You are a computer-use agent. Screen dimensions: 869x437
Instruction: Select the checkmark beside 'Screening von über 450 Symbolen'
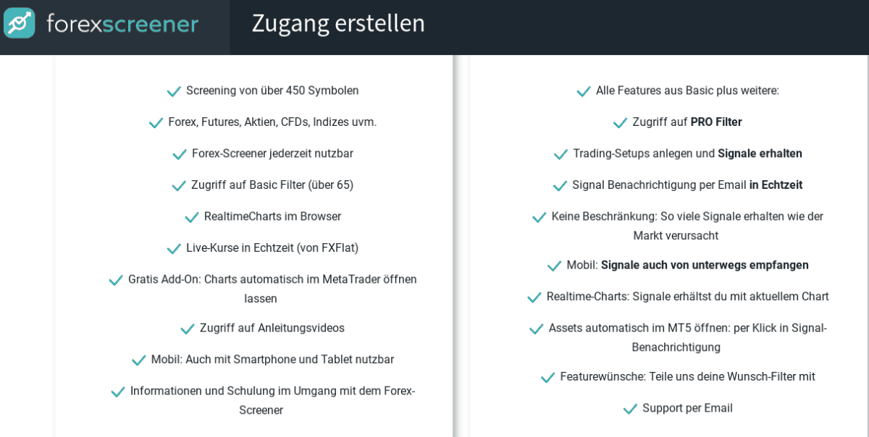(x=174, y=90)
